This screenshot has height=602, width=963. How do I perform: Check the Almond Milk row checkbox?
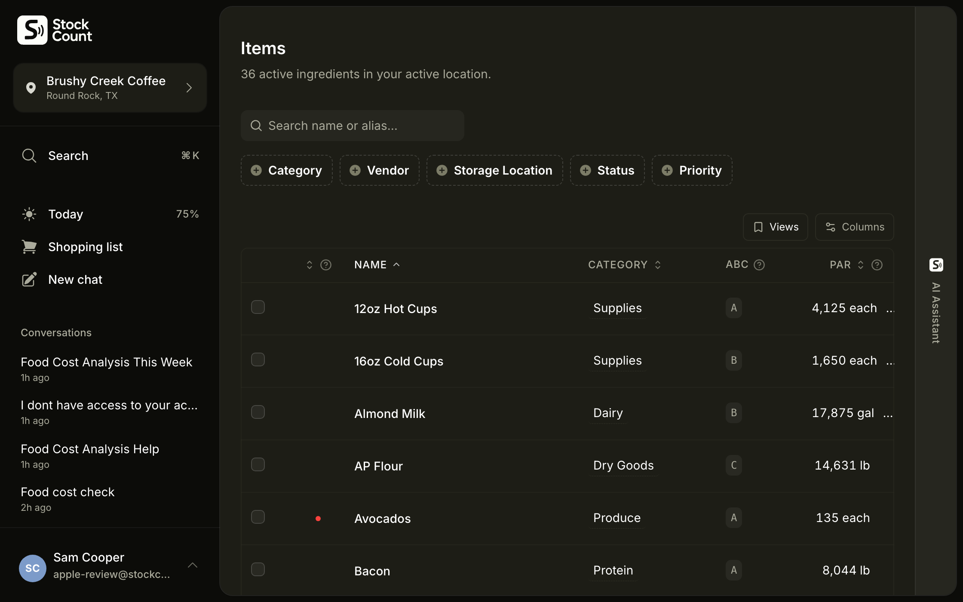click(258, 412)
